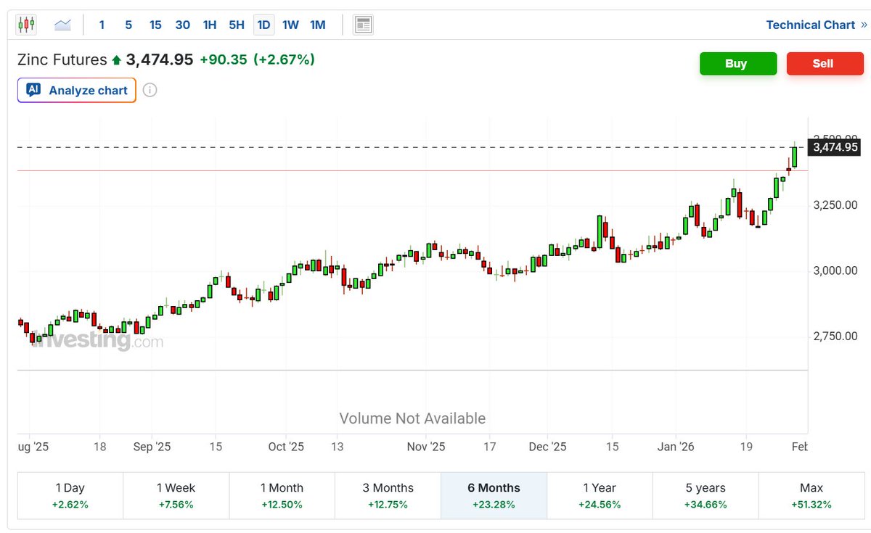Click the Jan '26 date label
This screenshot has width=871, height=533.
[676, 447]
